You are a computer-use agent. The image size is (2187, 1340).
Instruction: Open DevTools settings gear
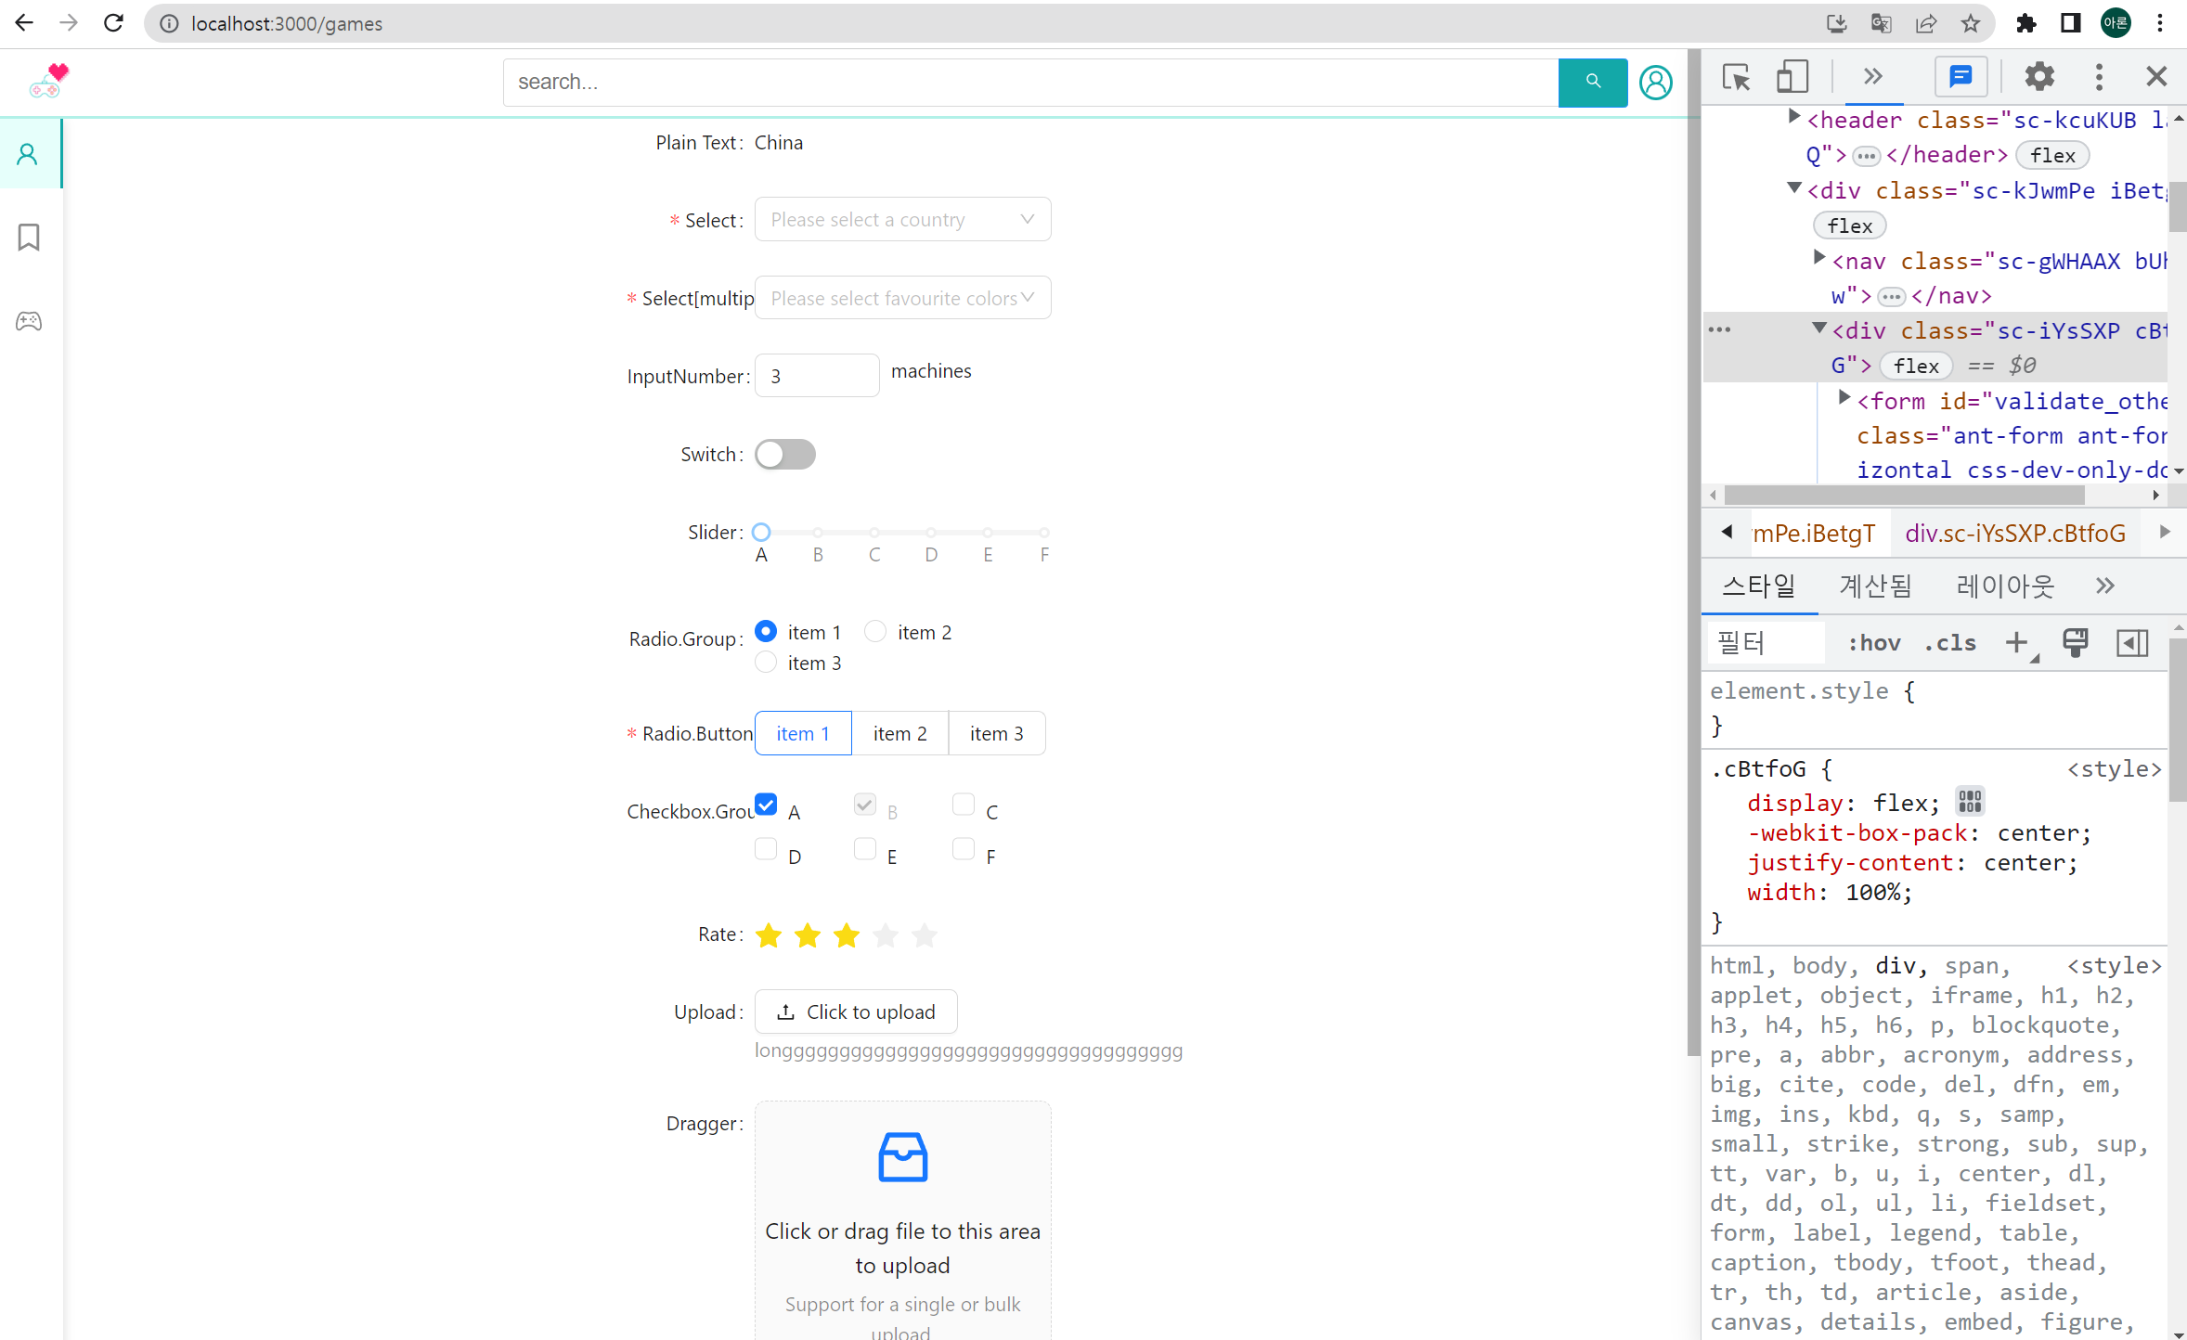[x=2038, y=76]
